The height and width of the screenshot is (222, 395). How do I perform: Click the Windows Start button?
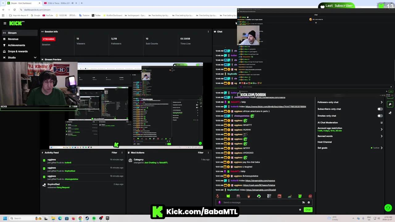point(5,218)
